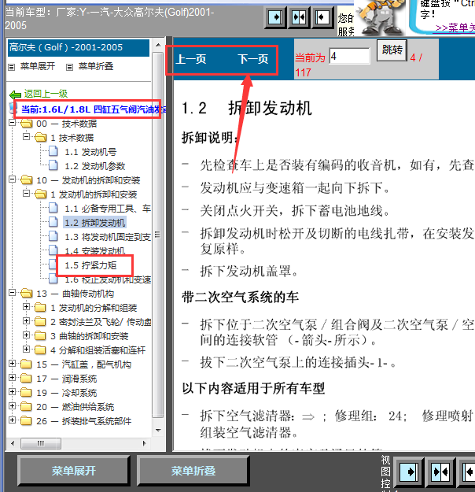The height and width of the screenshot is (492, 475).
Task: Click the 00 — 技术数据 folder icon
Action: tap(26, 124)
